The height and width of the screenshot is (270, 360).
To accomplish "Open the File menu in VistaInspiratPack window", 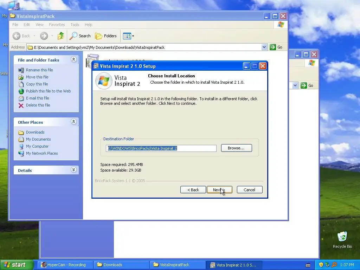I will 15,25.
